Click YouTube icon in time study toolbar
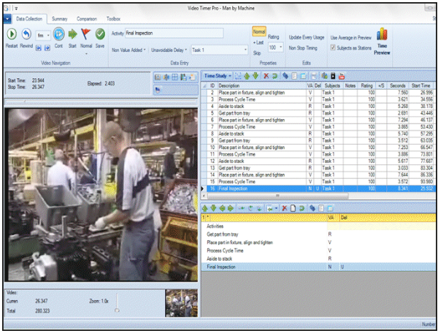Viewport: 446px width, 336px height. (x=342, y=76)
